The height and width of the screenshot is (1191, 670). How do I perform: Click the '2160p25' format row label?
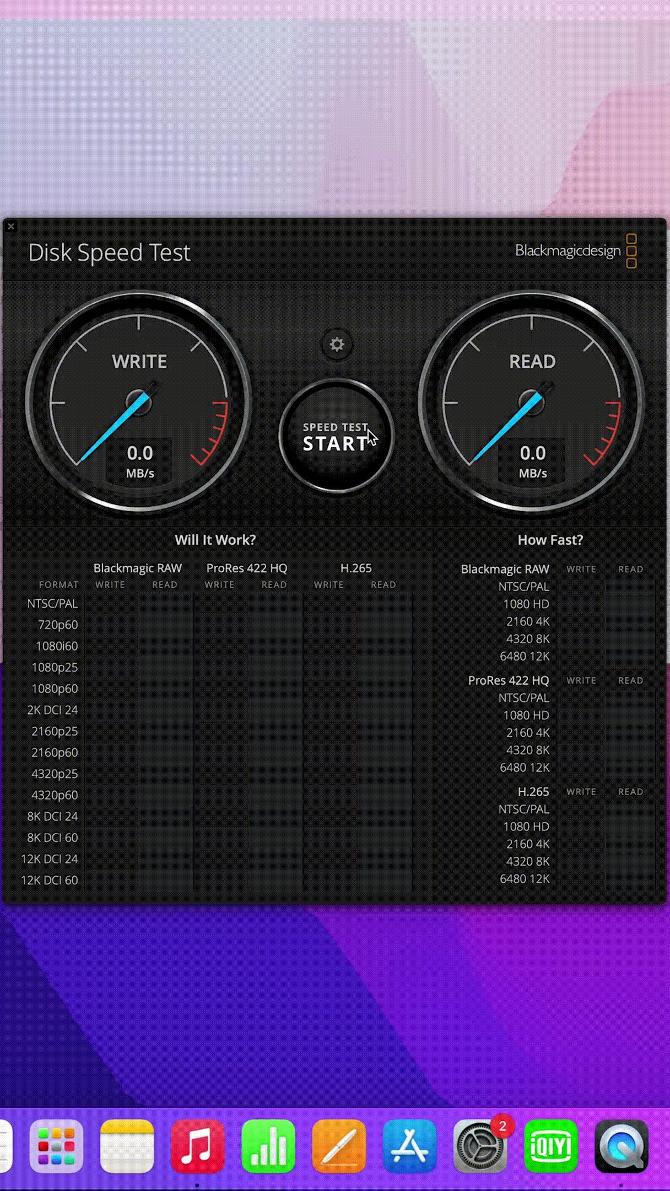[x=55, y=731]
